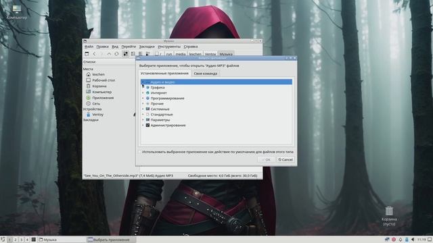Expand the 'Программирование' category
Image resolution: width=433 pixels, height=243 pixels.
tap(143, 98)
